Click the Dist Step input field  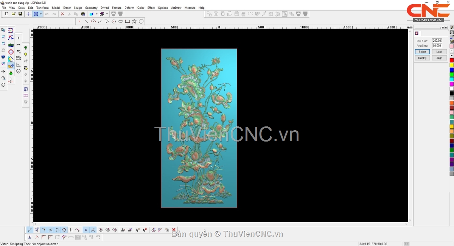[437, 40]
